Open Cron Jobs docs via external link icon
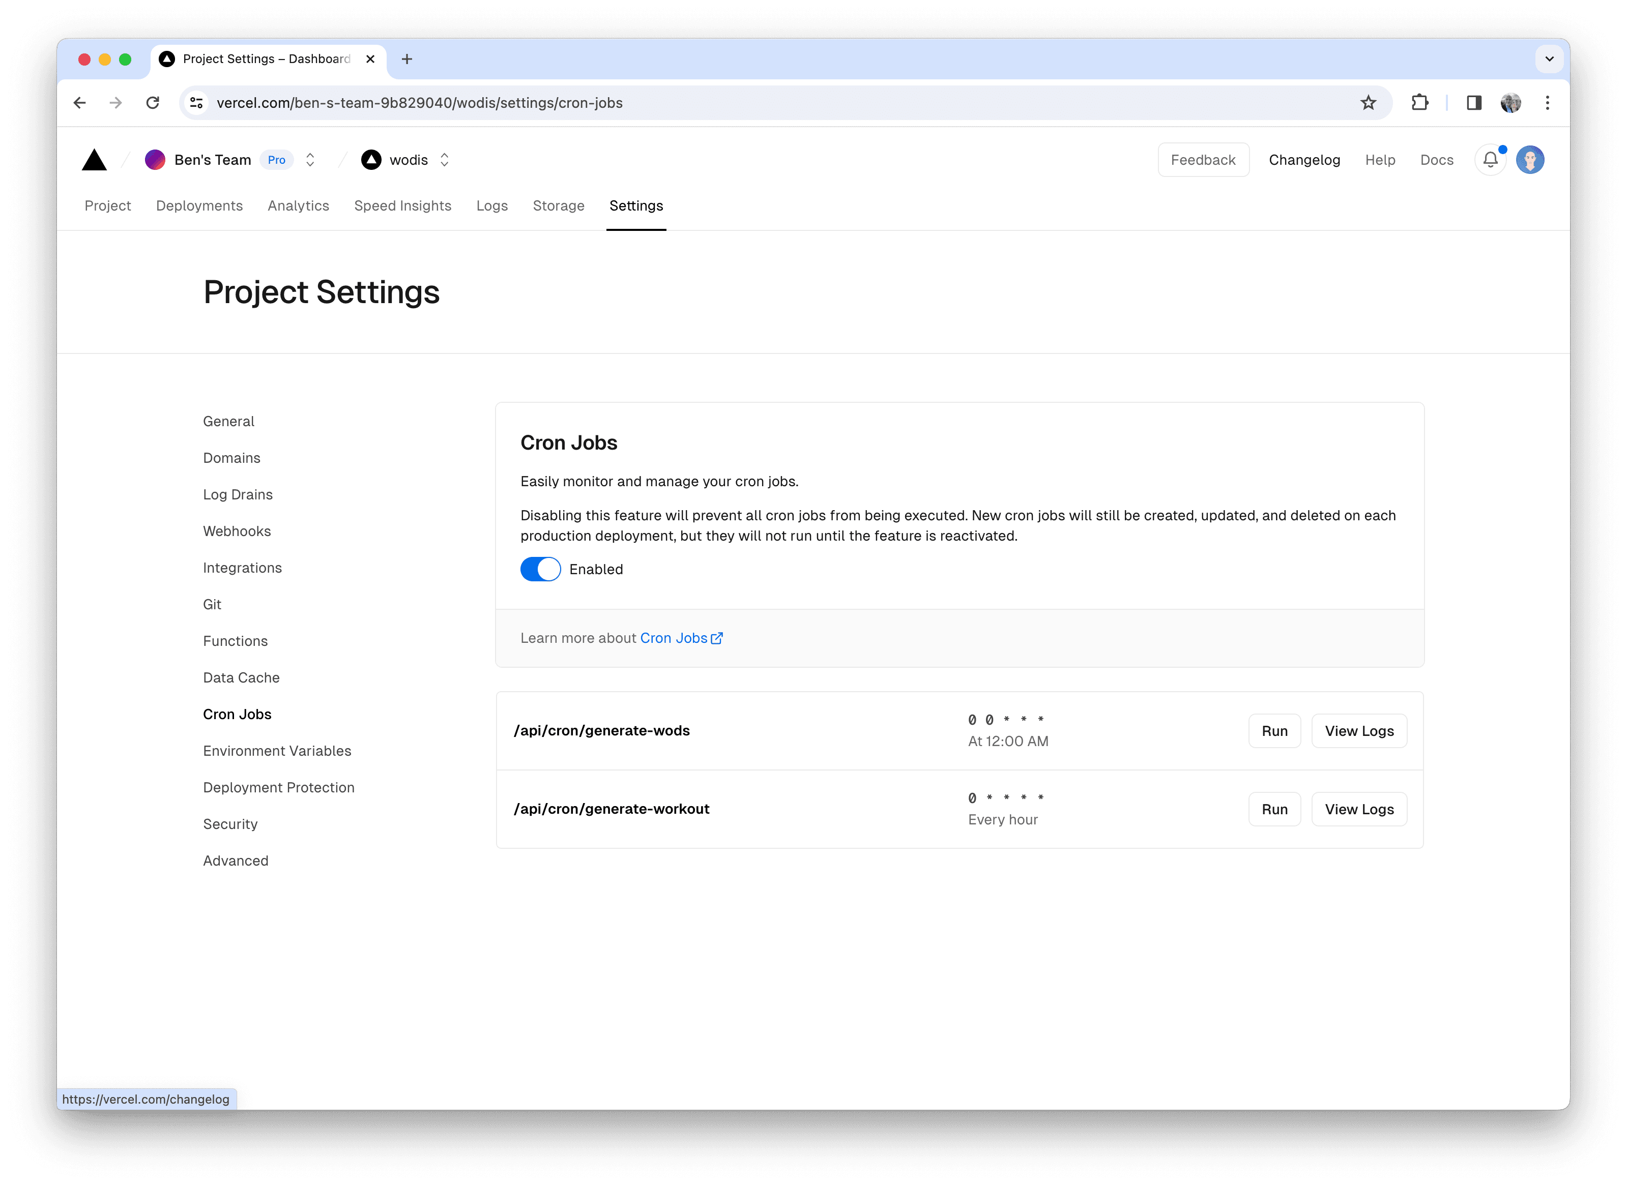The height and width of the screenshot is (1185, 1627). (717, 637)
